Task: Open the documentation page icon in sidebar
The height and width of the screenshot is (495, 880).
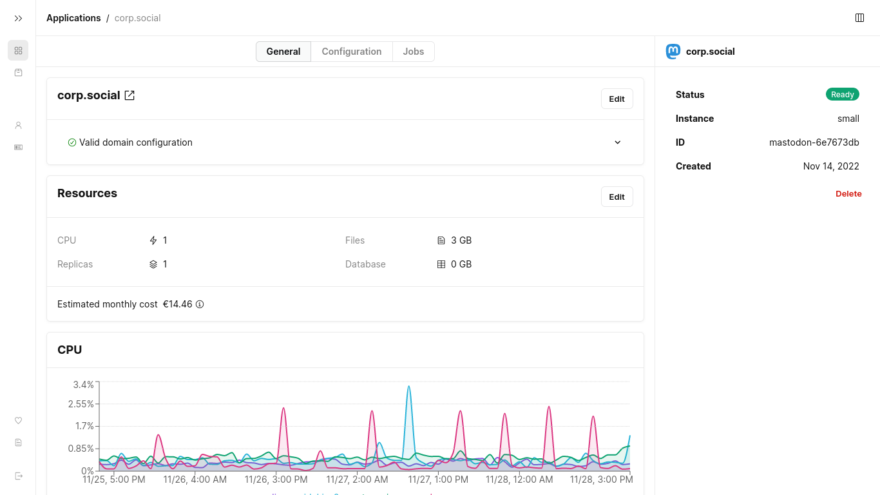Action: pos(18,442)
